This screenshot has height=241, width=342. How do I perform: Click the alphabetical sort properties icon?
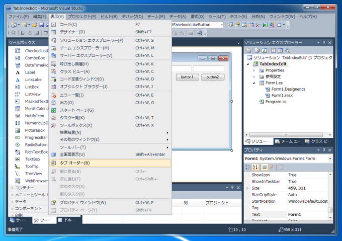point(255,167)
